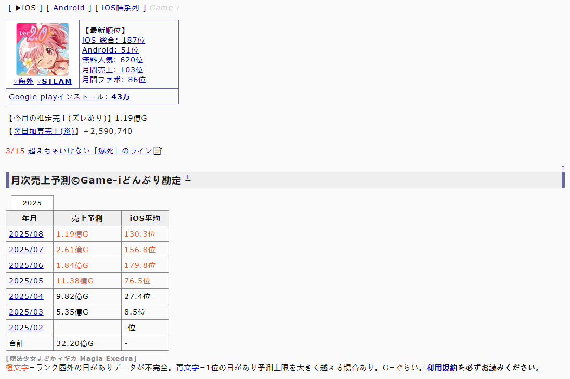Open 月間ファボ: 86位 link
Screen dimensions: 570x379
(114, 79)
